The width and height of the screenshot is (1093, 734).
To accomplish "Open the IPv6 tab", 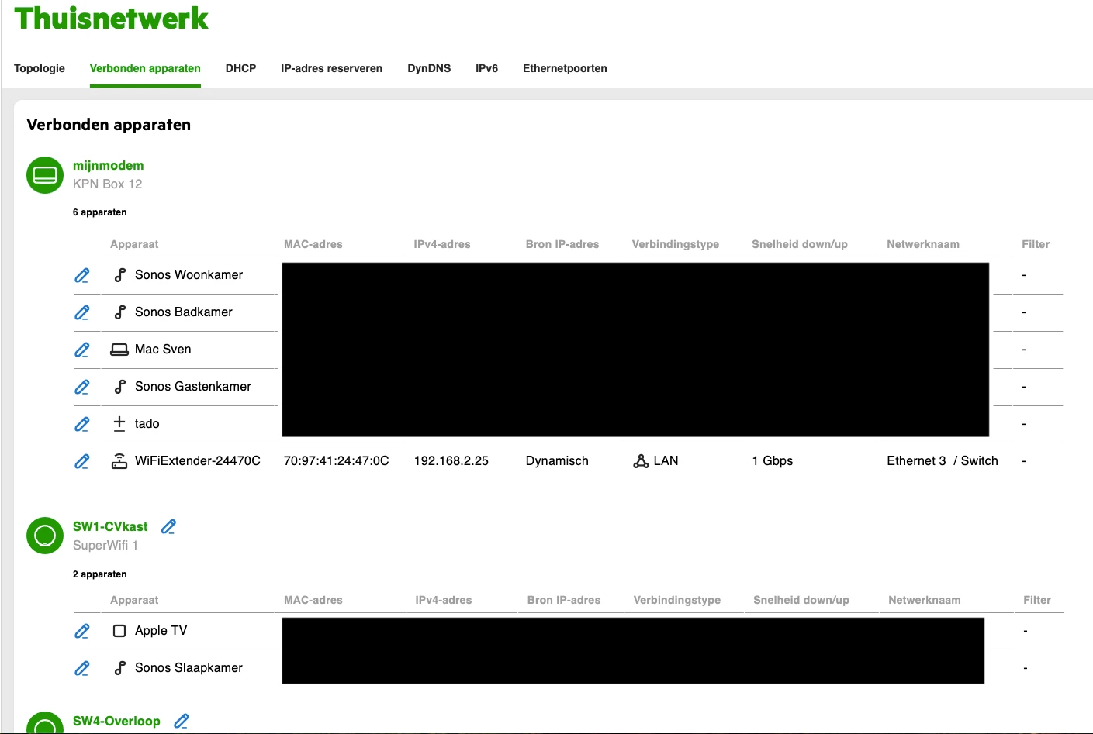I will click(486, 68).
